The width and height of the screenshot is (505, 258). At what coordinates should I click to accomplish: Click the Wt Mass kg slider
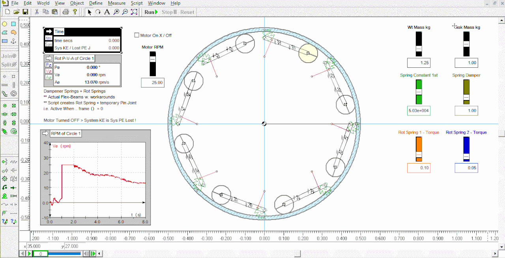coord(419,44)
